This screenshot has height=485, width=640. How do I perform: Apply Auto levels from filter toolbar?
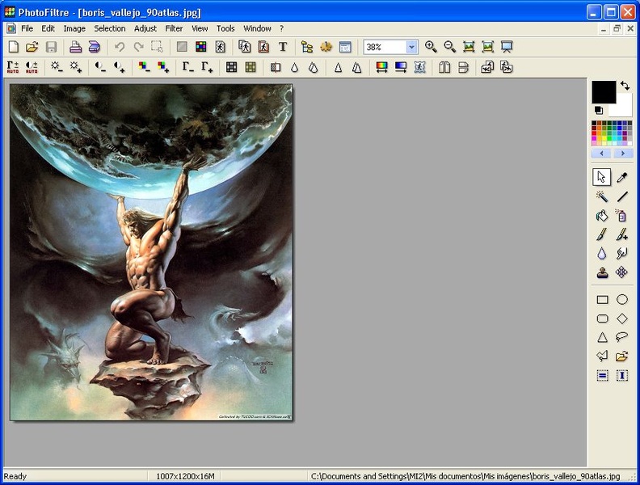13,68
